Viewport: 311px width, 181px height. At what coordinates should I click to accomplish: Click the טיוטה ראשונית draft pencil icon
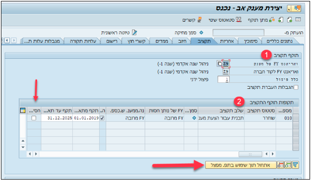tap(134, 32)
